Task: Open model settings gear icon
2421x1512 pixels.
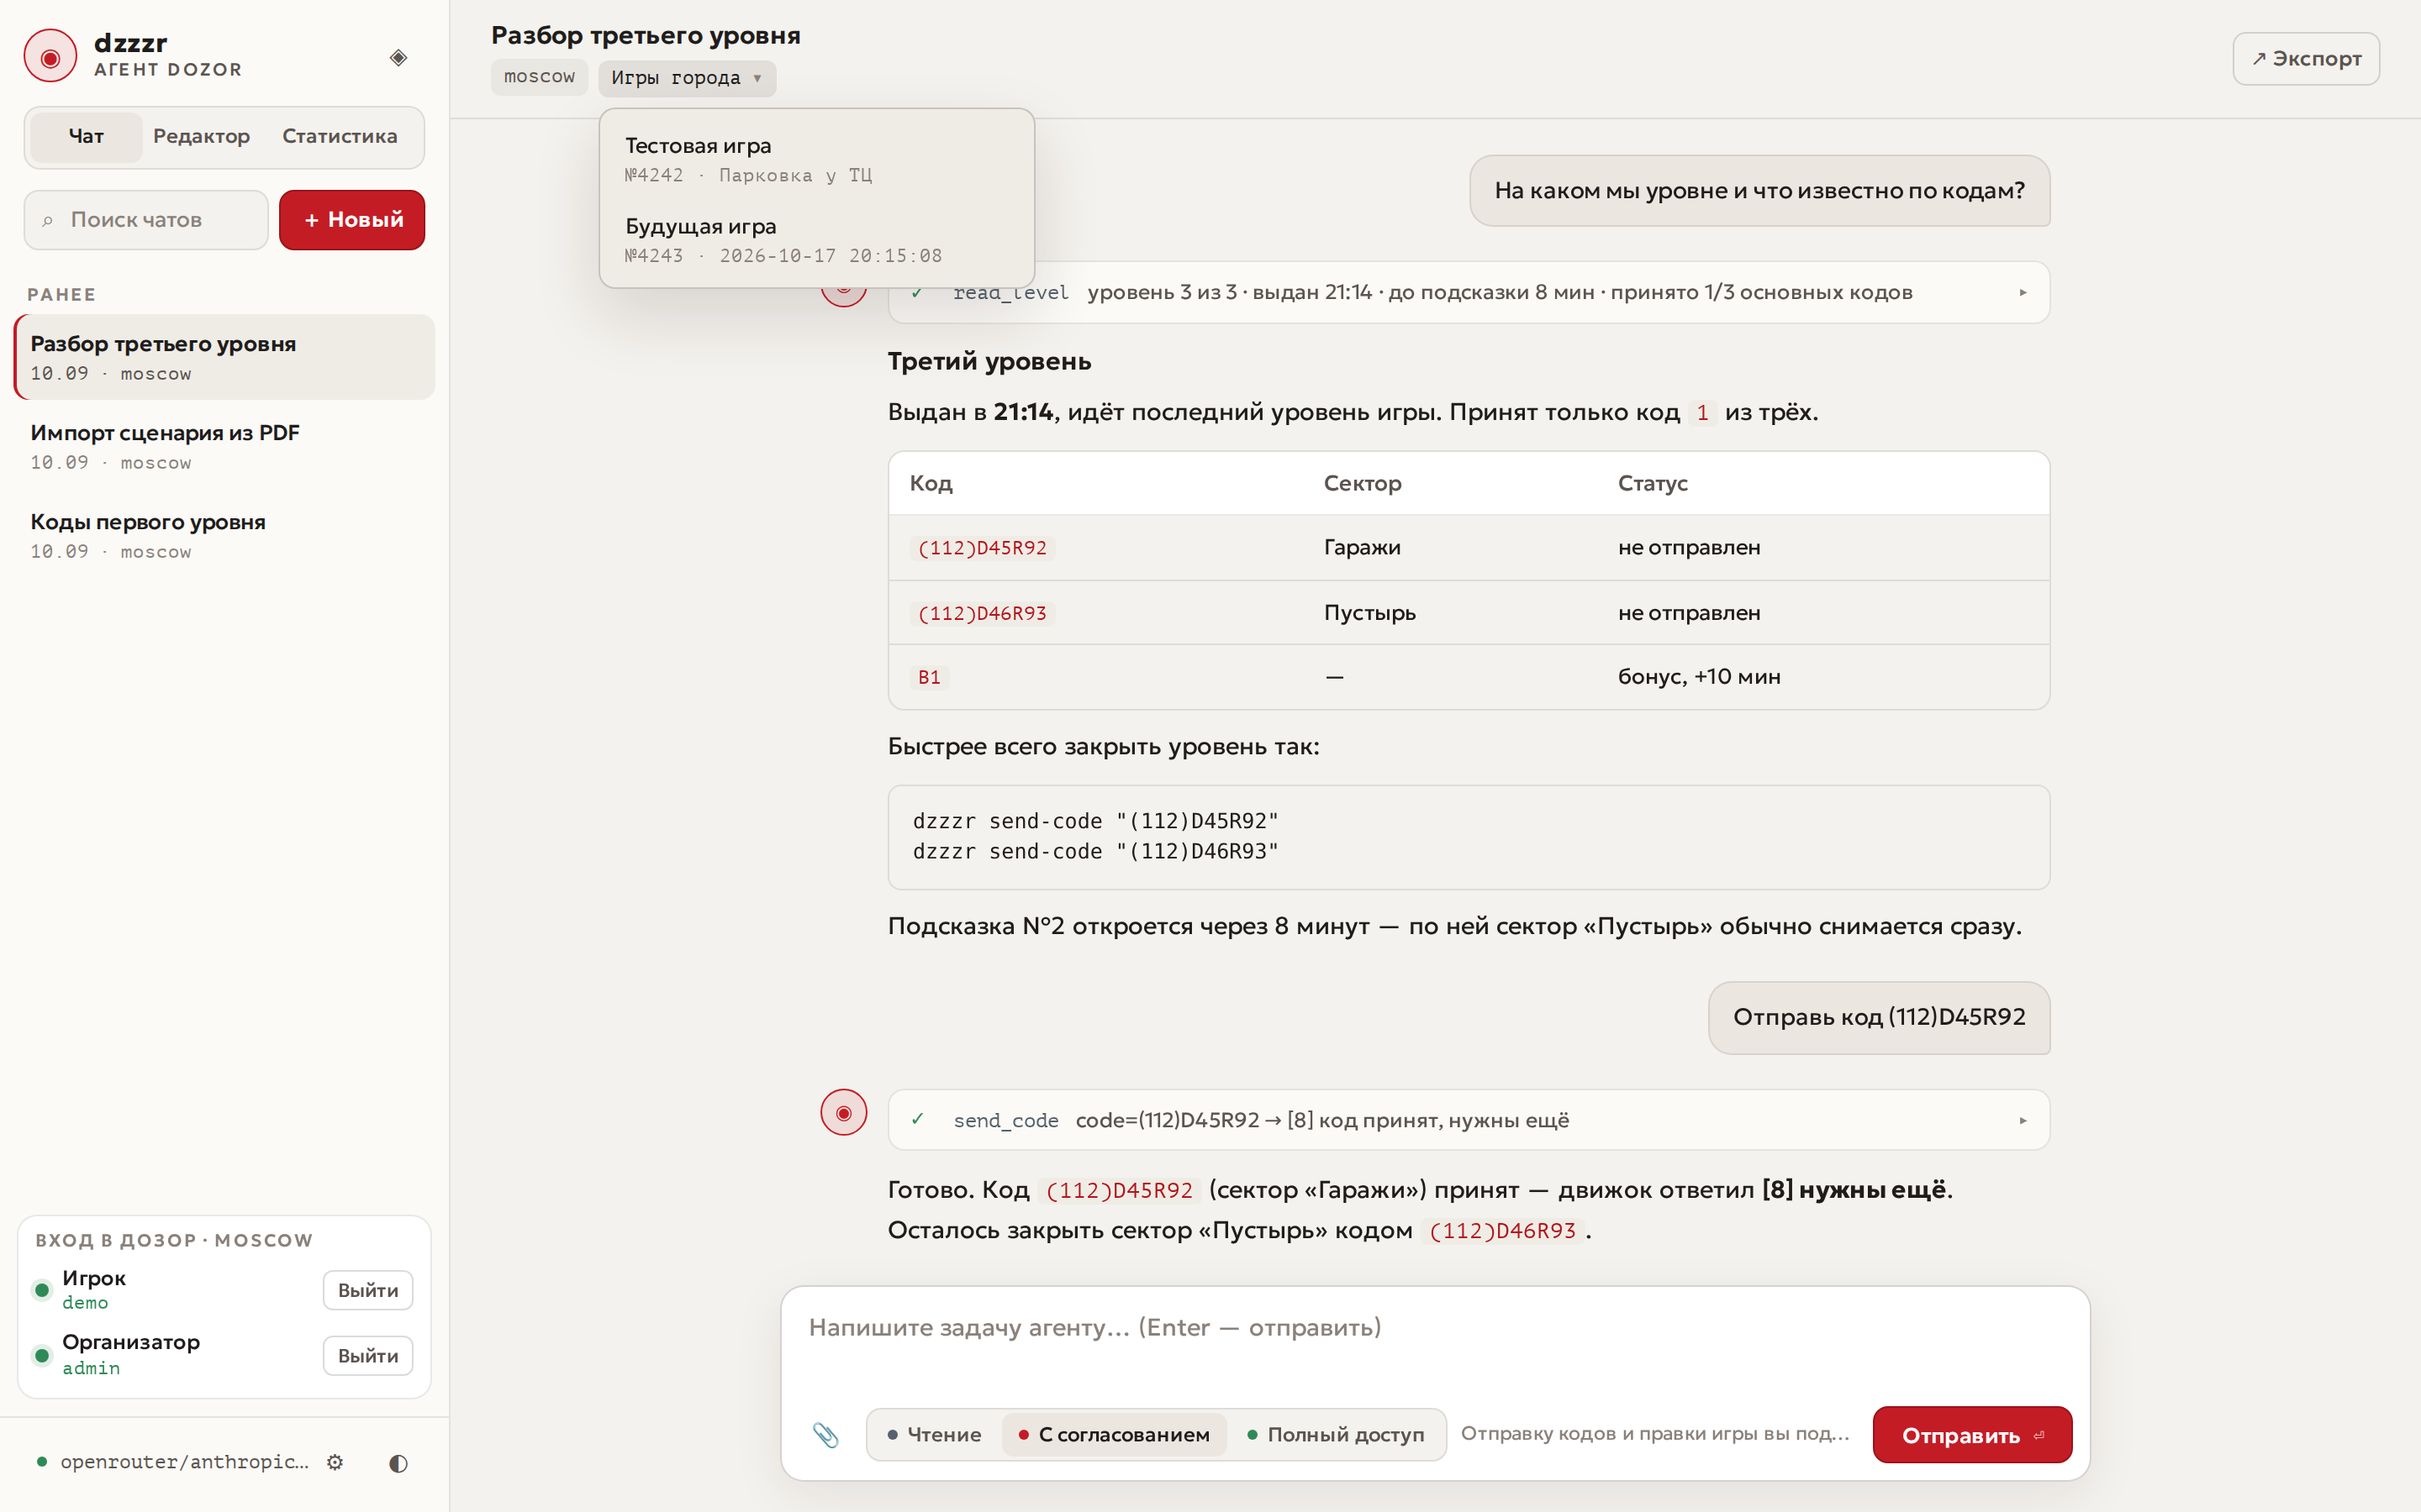Action: pos(335,1462)
